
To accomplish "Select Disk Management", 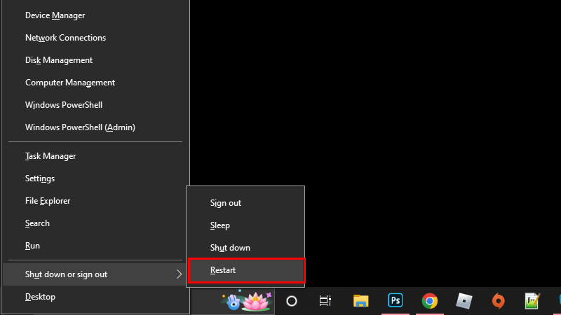I will click(95, 60).
